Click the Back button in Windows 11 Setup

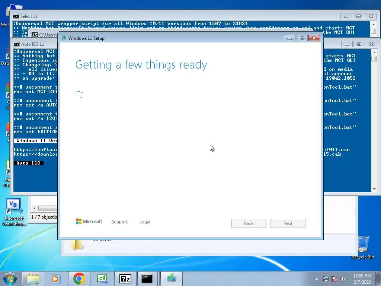tap(249, 223)
